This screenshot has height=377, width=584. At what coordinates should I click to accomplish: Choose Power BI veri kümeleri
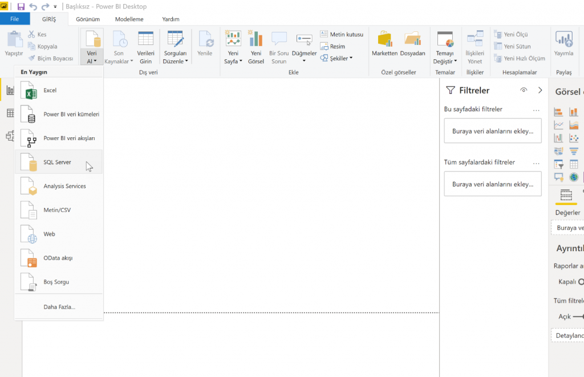tap(59, 114)
